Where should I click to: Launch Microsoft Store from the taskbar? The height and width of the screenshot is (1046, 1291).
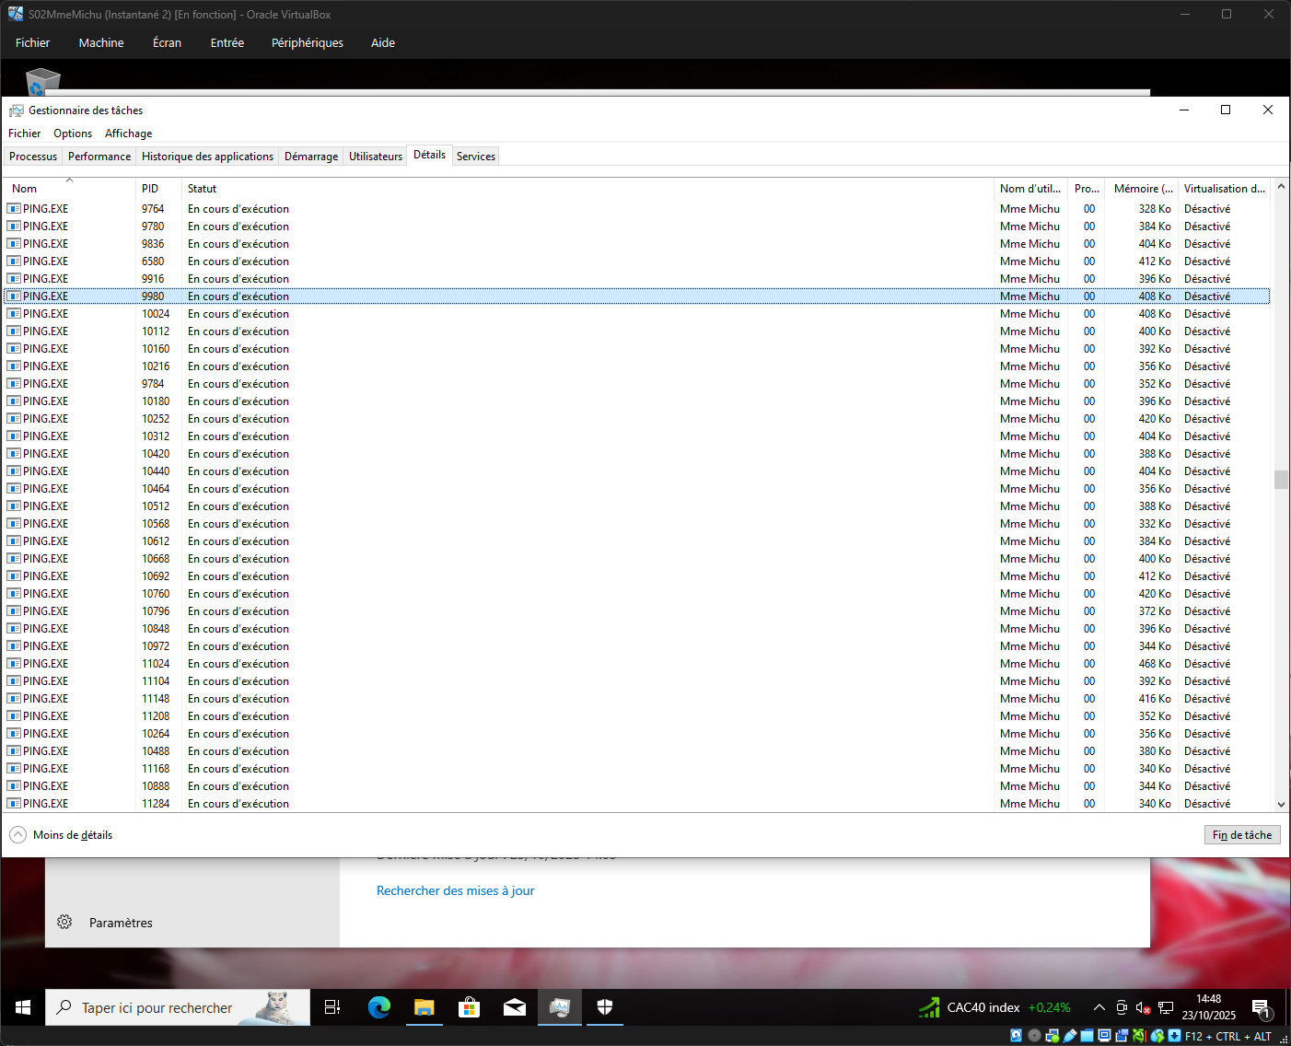coord(469,1007)
